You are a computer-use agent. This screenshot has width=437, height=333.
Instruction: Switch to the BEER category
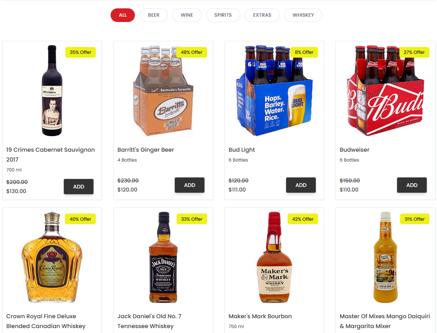[x=154, y=15]
